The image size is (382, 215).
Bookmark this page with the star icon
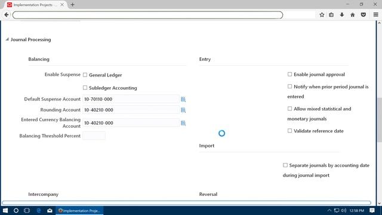[322, 15]
